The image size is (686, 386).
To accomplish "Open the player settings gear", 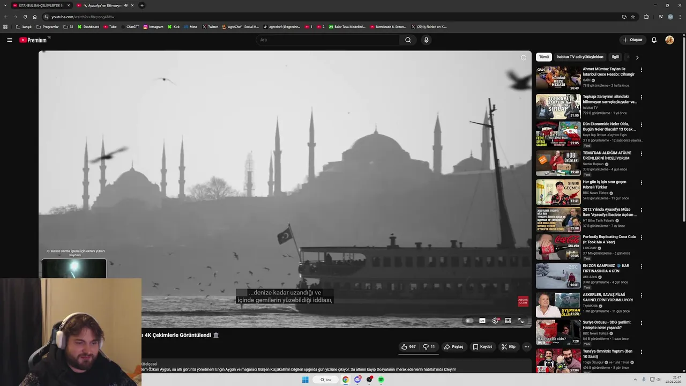I will [495, 321].
